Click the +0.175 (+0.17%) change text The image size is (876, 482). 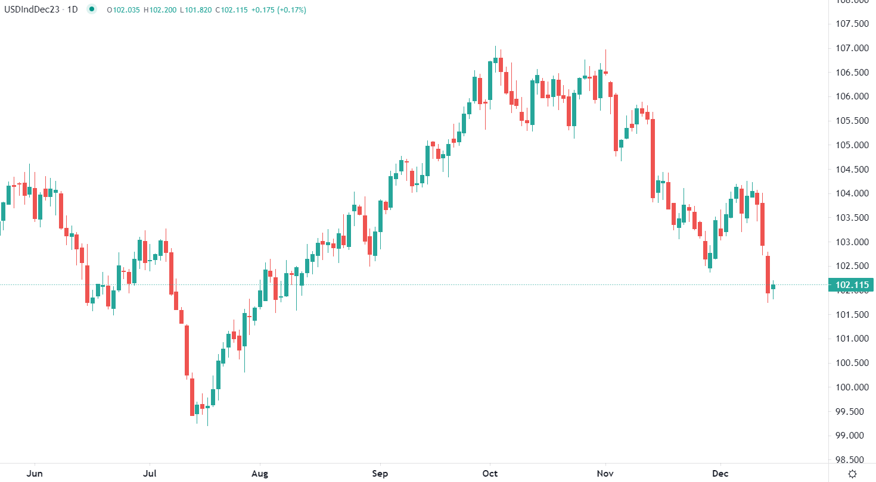click(x=279, y=10)
